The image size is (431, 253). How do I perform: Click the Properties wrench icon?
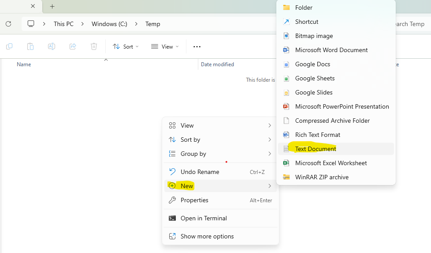point(172,200)
